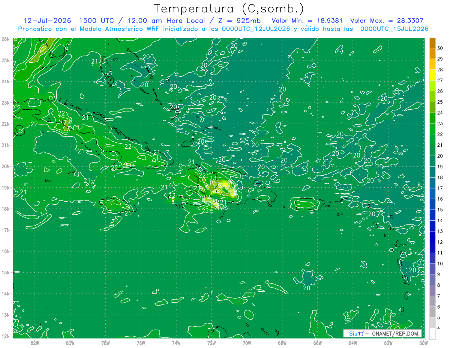
Task: Click the "ONAMET/REP.DOM." credit label
Action: [395, 333]
